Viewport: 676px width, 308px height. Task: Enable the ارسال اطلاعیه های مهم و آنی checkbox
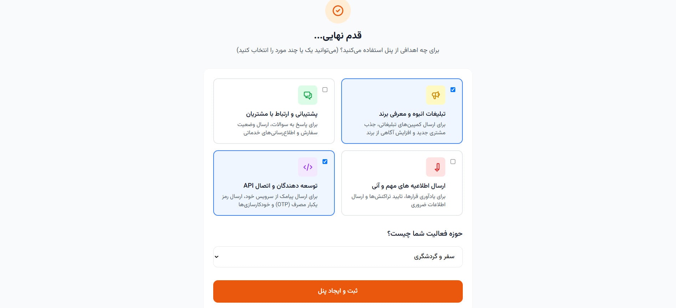(x=453, y=162)
